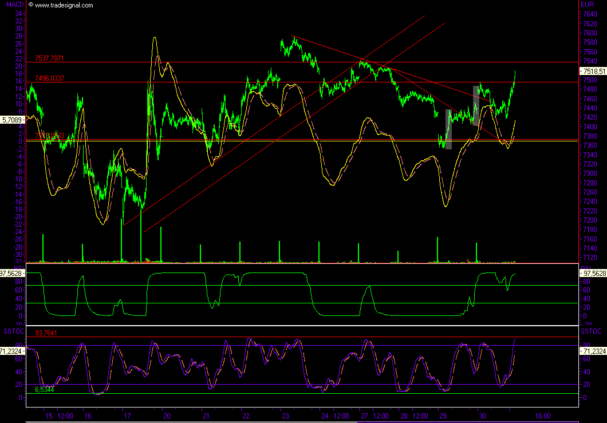This screenshot has height=423, width=607.
Task: Open the www.tradesignal.com link text
Action: [x=63, y=5]
